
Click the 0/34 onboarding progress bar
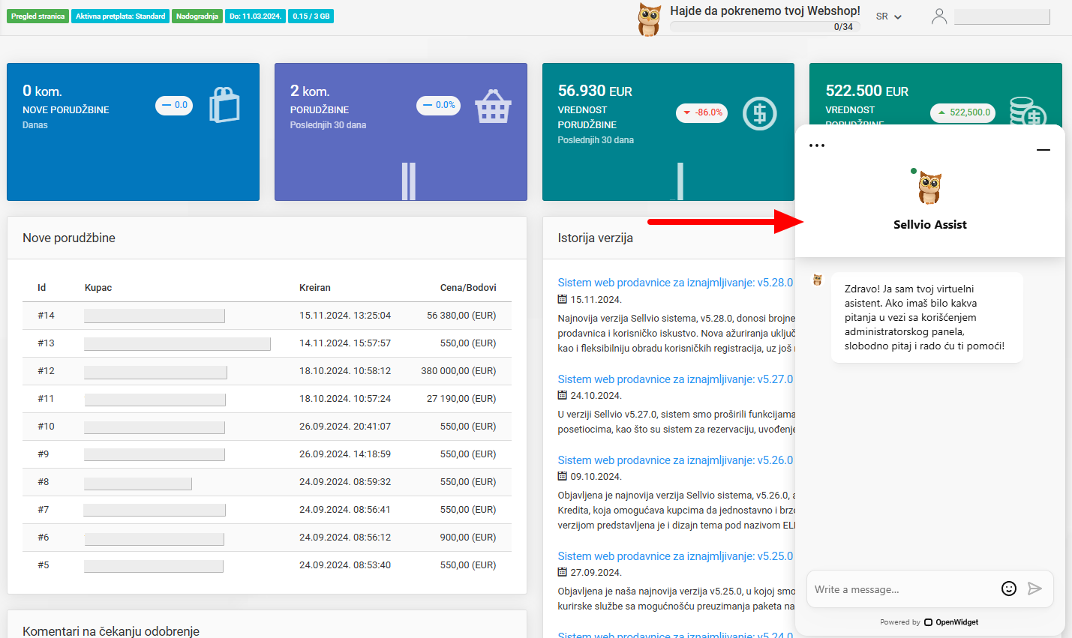pos(764,25)
